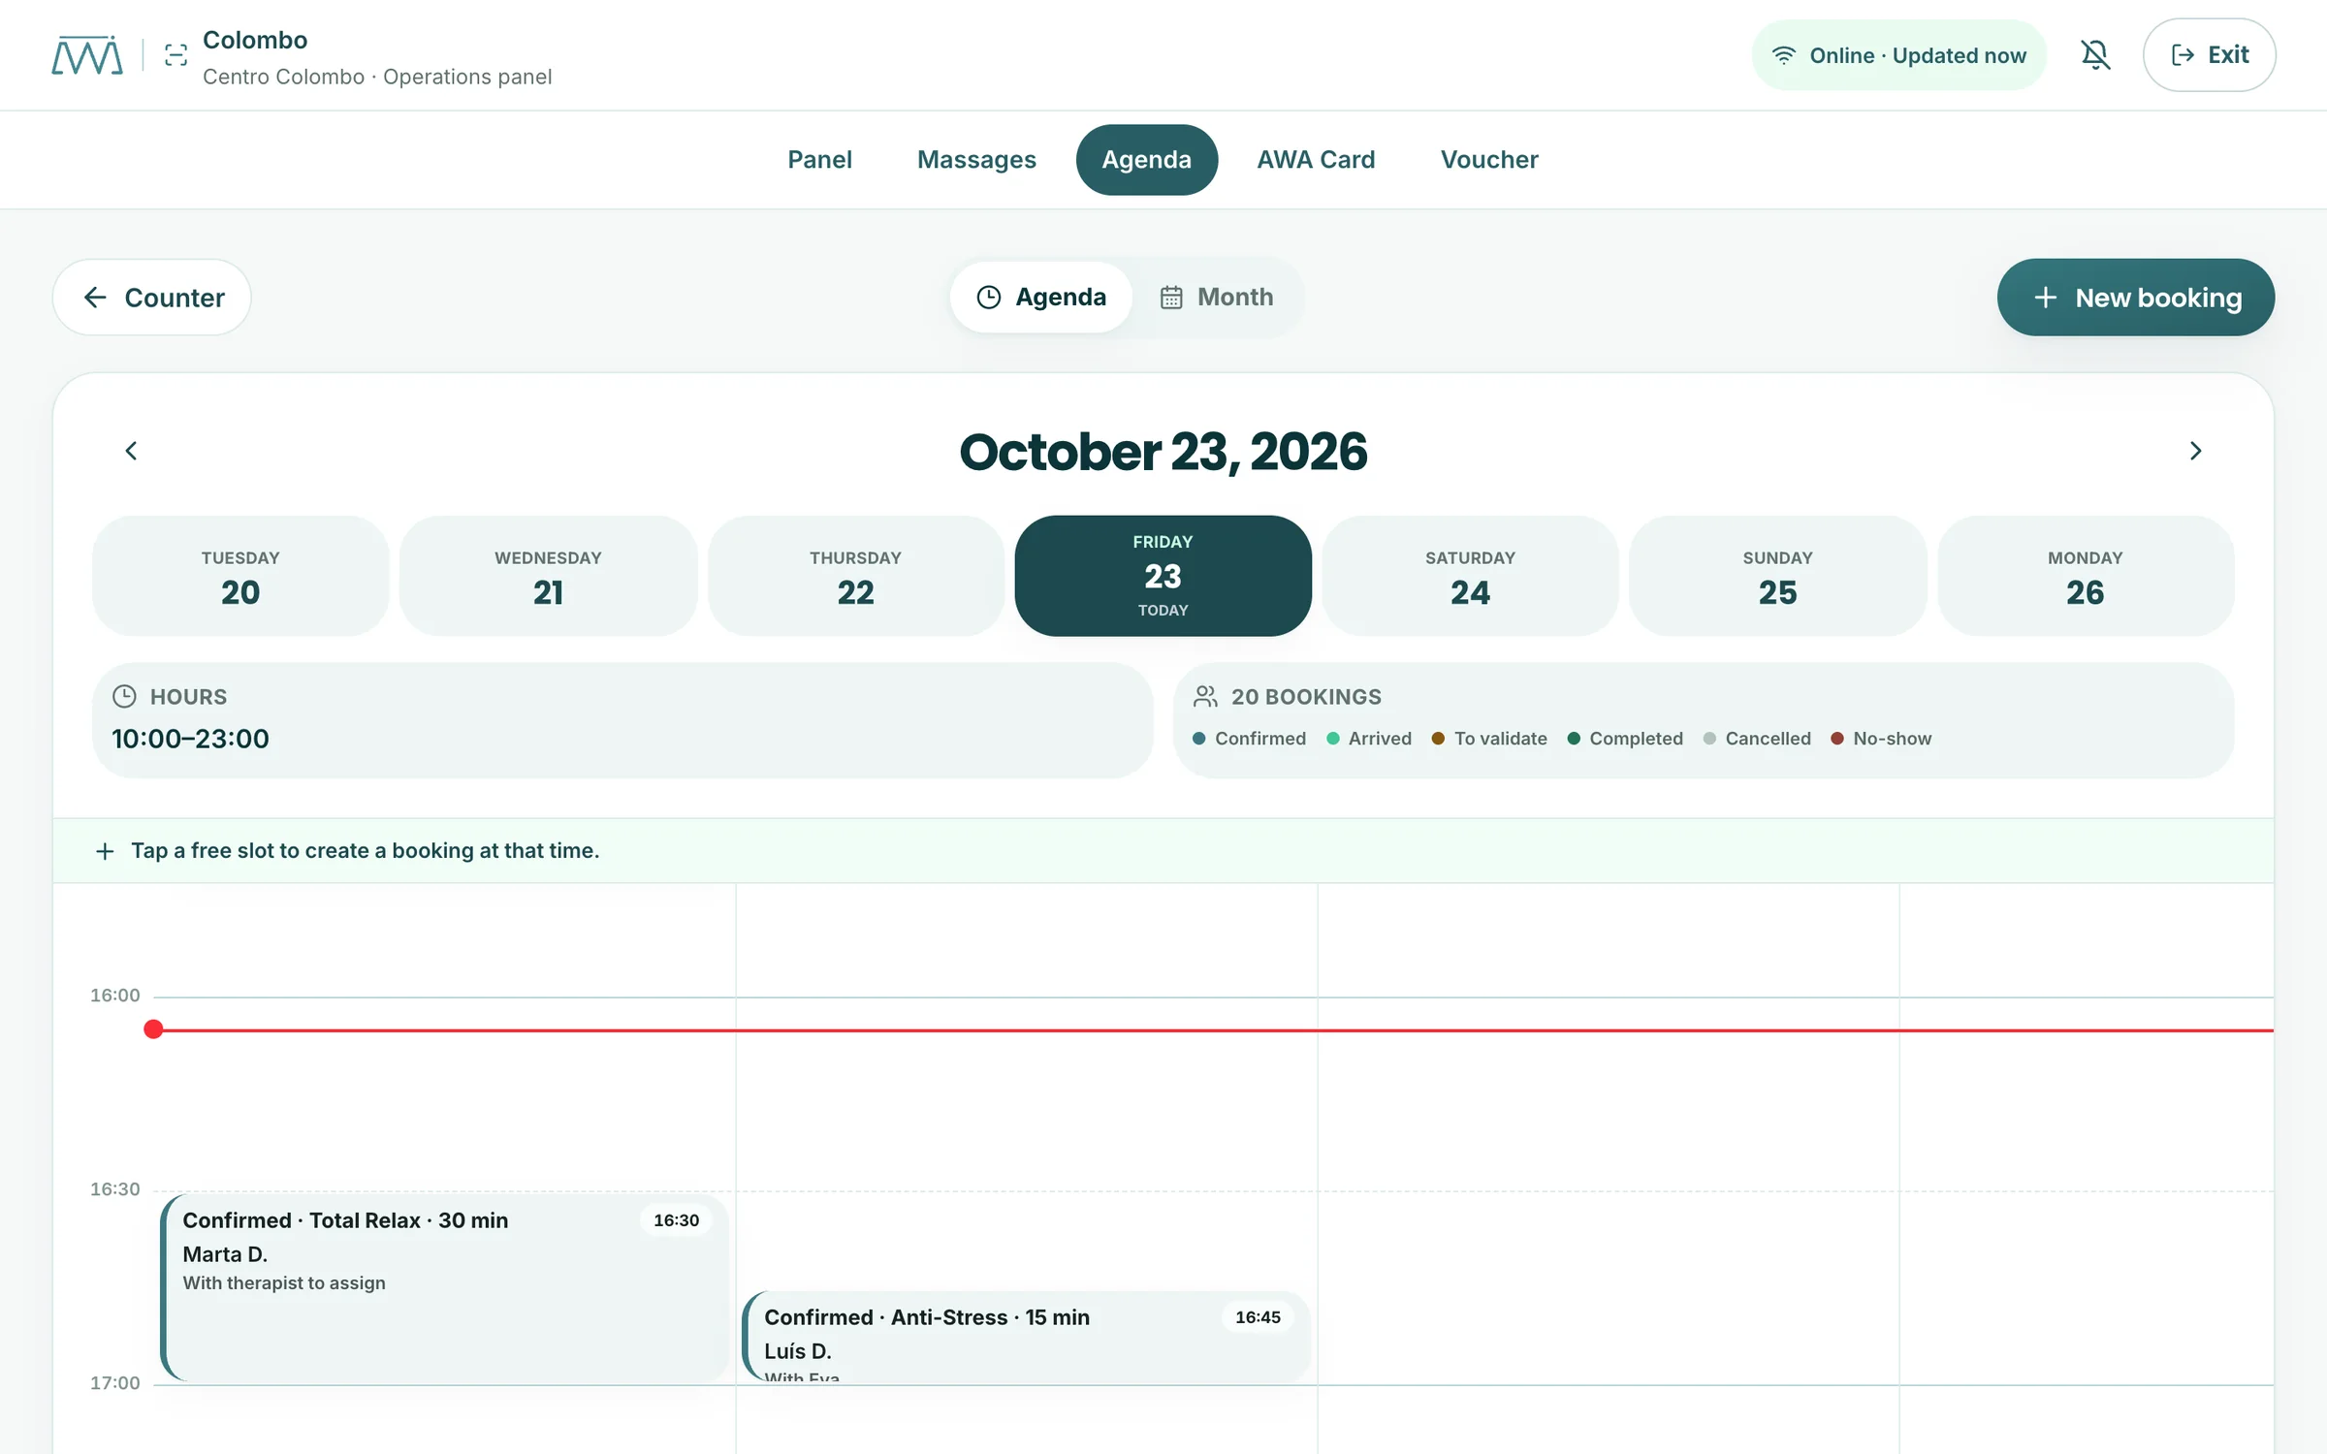Click the plus icon in the tip banner

coord(105,851)
